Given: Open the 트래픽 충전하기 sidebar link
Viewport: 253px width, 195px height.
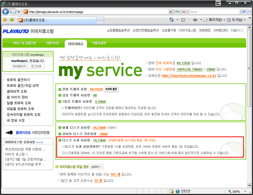Looking at the screenshot, I should pyautogui.click(x=18, y=80).
